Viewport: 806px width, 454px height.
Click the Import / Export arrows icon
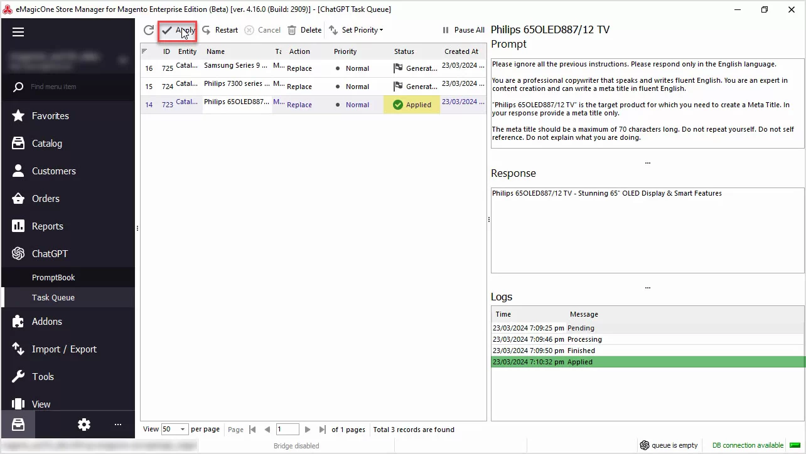[19, 349]
